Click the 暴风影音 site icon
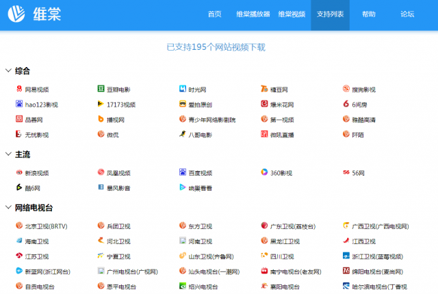This screenshot has width=438, height=294. (101, 187)
